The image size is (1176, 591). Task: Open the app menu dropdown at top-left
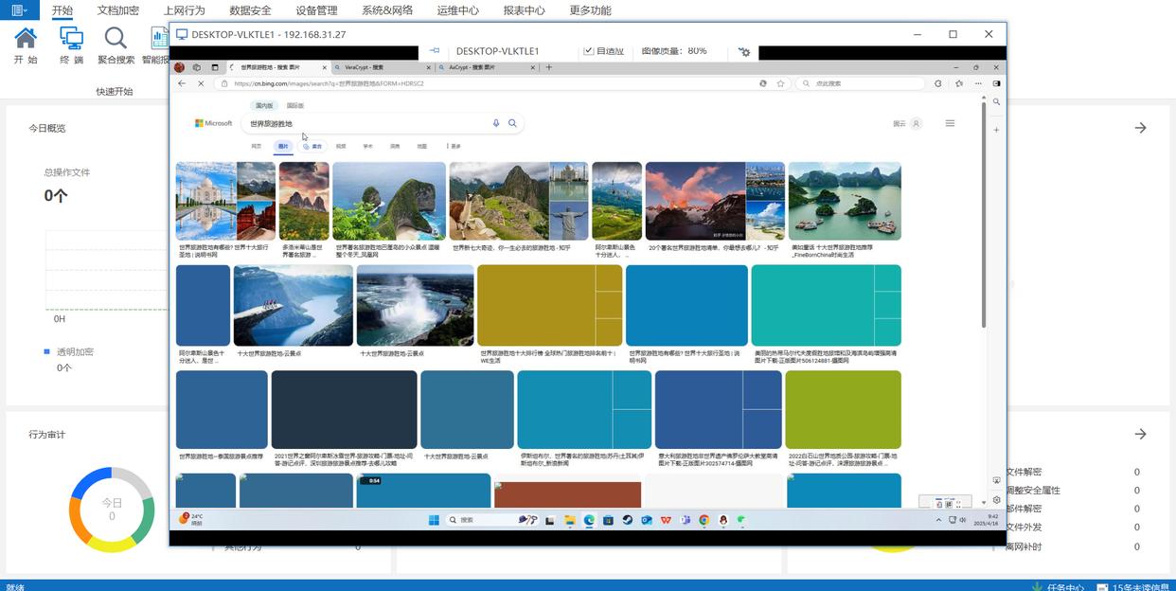19,10
